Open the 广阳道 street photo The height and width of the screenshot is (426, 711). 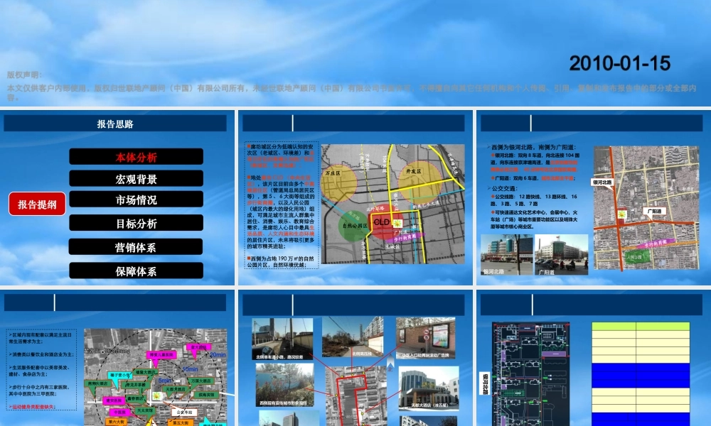tap(561, 254)
